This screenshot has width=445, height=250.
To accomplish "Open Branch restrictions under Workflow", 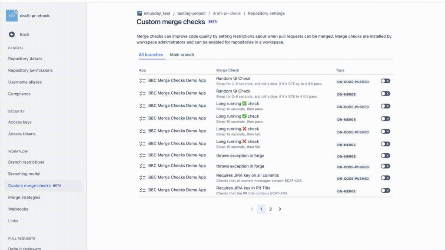I will click(x=26, y=162).
